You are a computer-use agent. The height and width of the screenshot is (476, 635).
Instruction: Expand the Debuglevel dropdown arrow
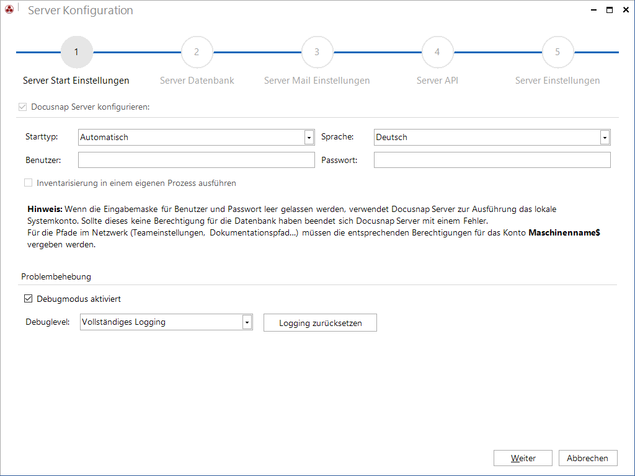[247, 322]
